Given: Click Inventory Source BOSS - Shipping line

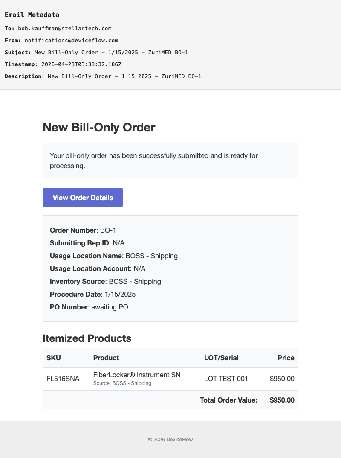Looking at the screenshot, I should (105, 282).
